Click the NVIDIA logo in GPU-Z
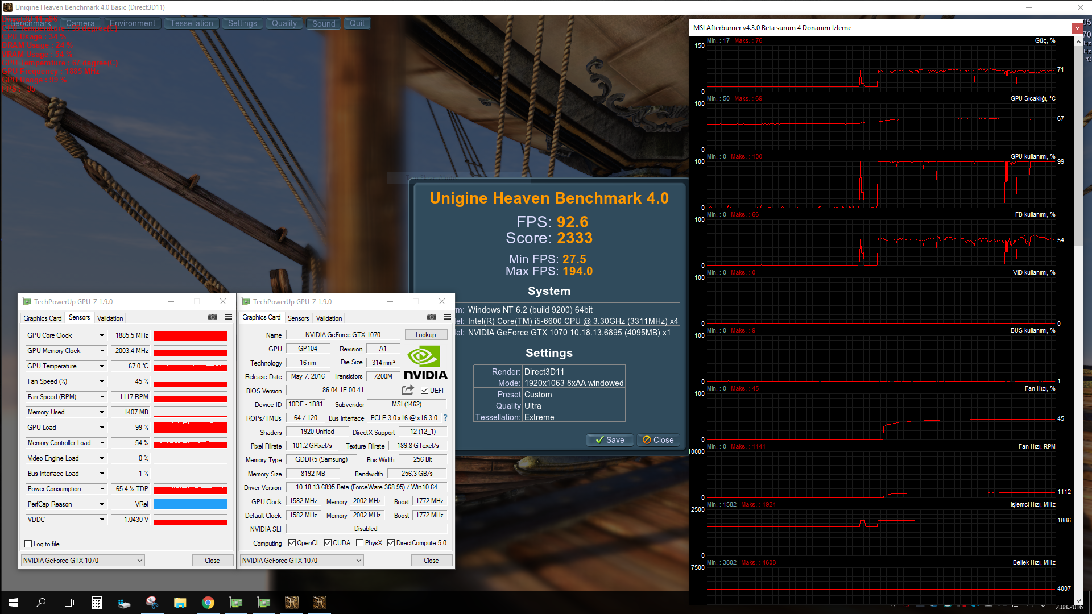 425,362
